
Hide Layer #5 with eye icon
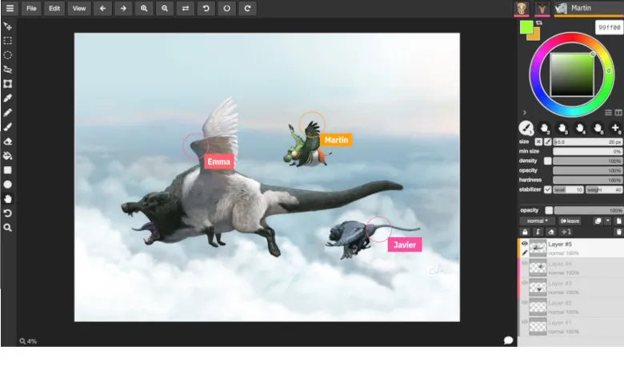pyautogui.click(x=525, y=243)
